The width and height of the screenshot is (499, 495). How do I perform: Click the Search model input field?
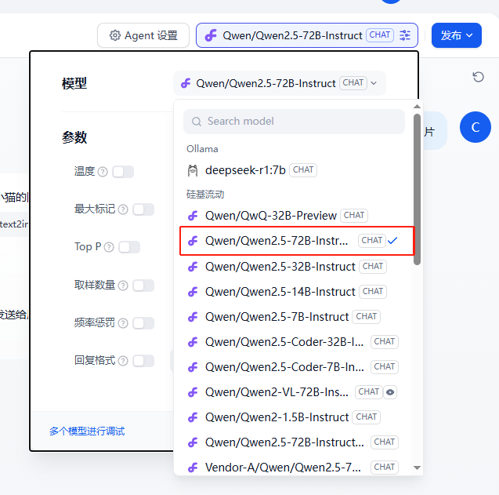tap(295, 122)
